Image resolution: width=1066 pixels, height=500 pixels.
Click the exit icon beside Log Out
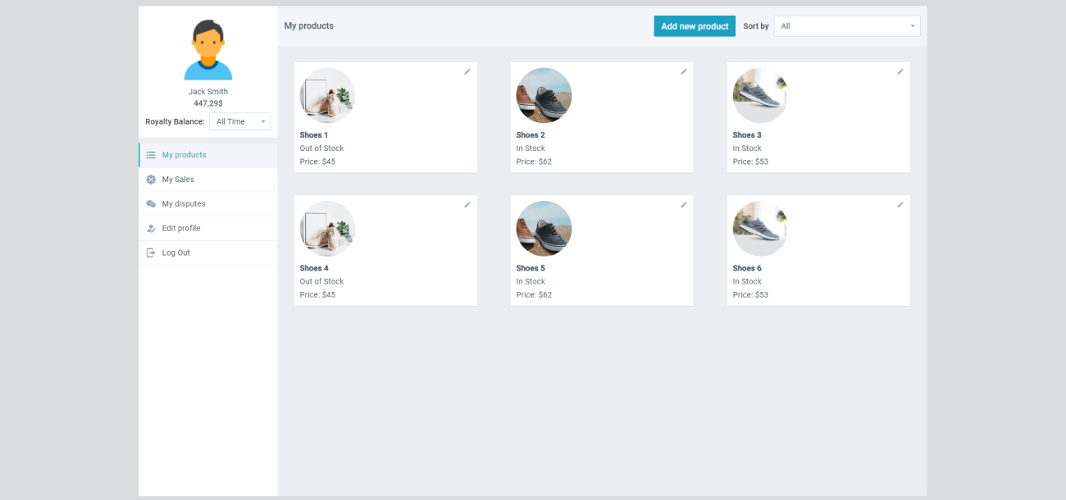pyautogui.click(x=151, y=252)
